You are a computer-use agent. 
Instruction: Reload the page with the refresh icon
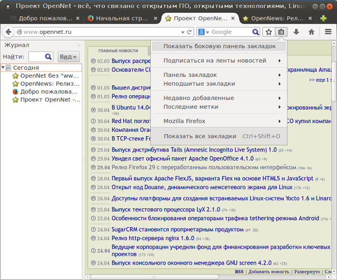(189, 32)
